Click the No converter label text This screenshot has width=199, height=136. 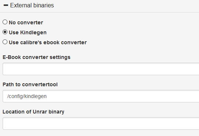(26, 22)
